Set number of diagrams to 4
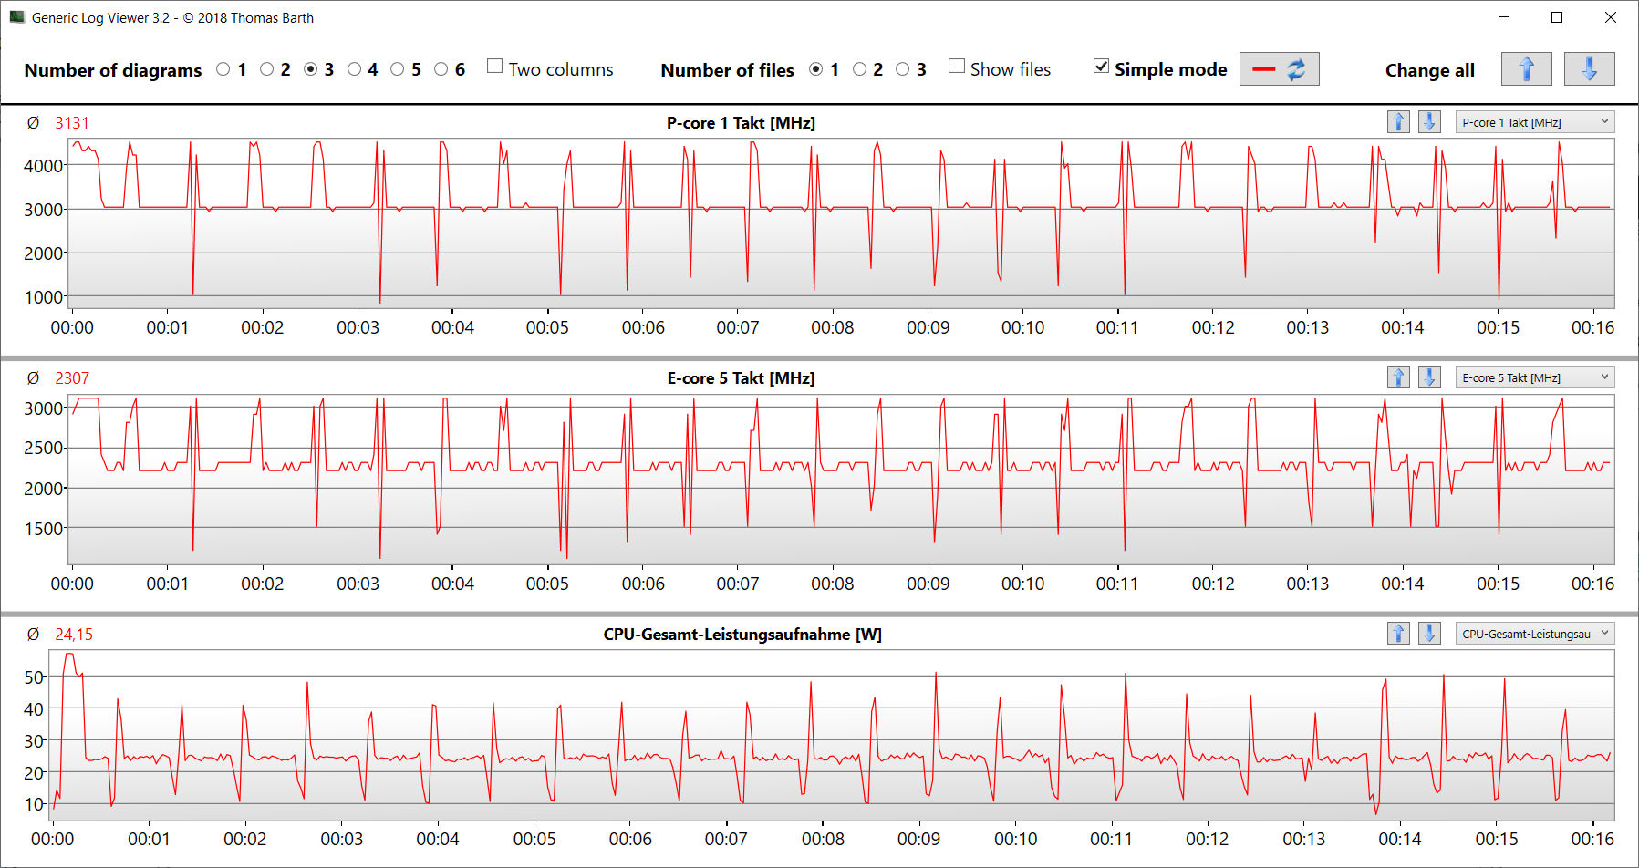The image size is (1639, 868). [354, 69]
